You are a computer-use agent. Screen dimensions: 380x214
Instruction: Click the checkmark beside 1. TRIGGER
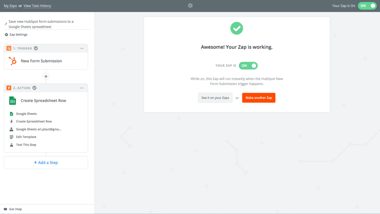pyautogui.click(x=36, y=48)
